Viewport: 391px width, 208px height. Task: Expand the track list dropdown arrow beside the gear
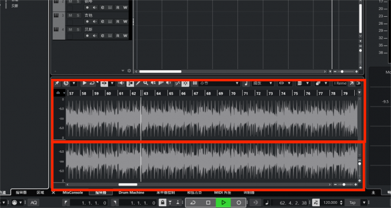pyautogui.click(x=122, y=71)
